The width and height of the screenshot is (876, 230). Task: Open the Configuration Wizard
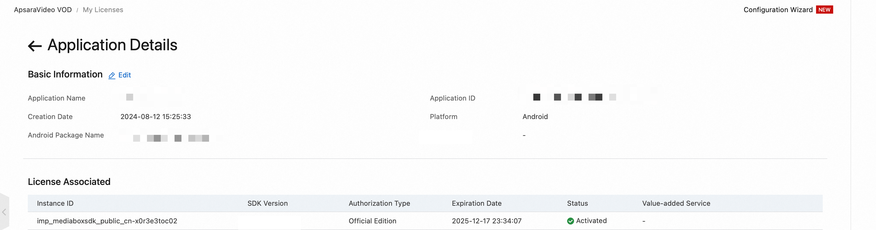(x=778, y=10)
